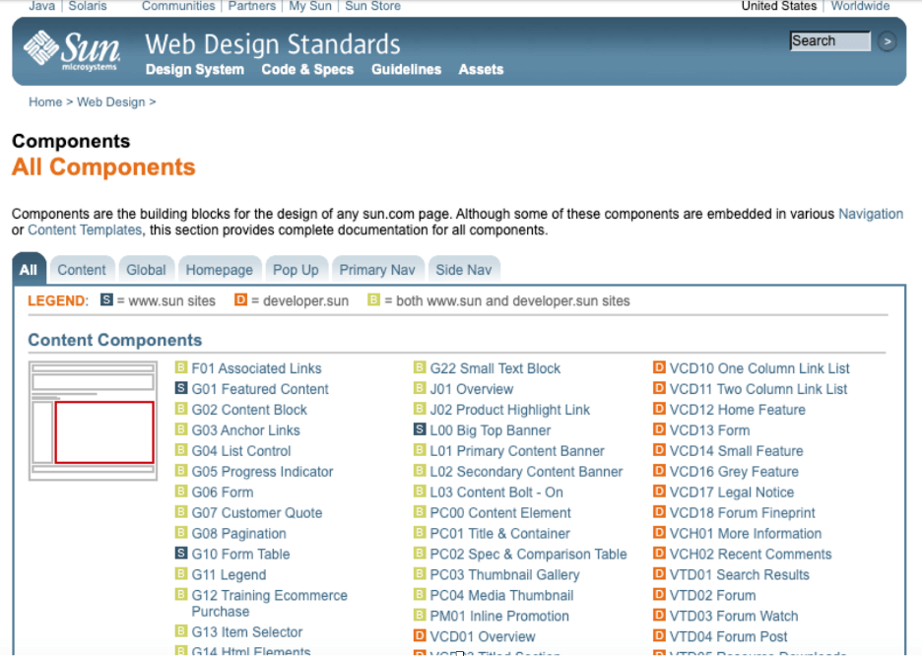
Task: Go to the Web Design breadcrumb link
Action: click(111, 102)
